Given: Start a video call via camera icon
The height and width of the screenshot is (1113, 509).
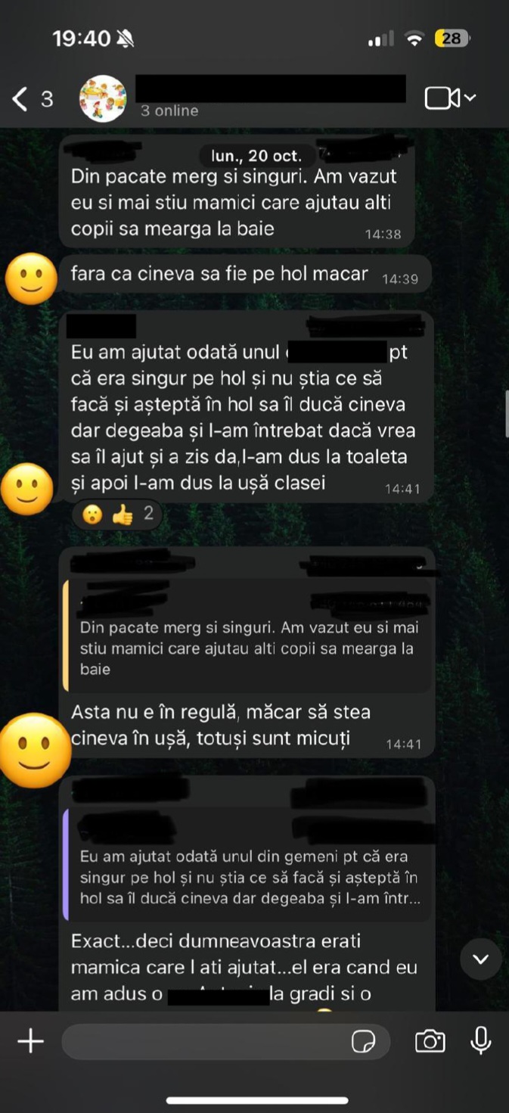Looking at the screenshot, I should click(x=442, y=98).
